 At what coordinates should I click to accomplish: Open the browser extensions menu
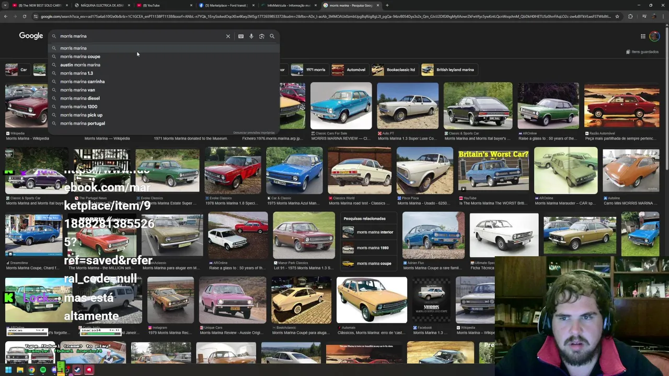630,16
